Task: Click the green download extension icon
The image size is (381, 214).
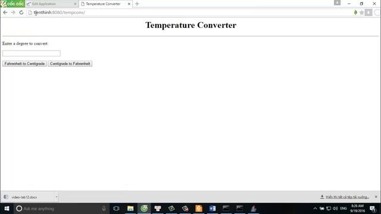Action: pos(355,12)
